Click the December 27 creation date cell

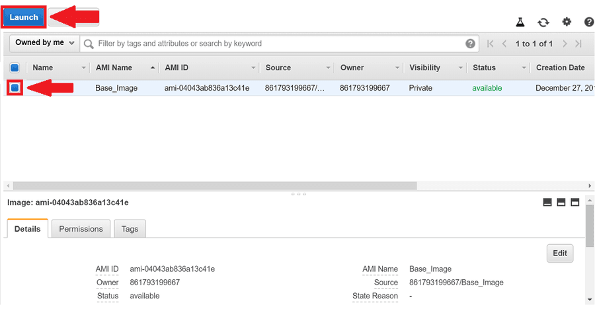(565, 88)
